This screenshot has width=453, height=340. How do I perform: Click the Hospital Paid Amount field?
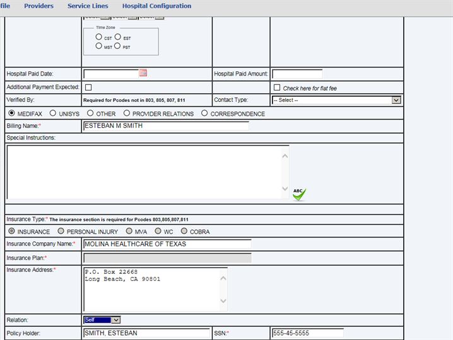(x=297, y=74)
